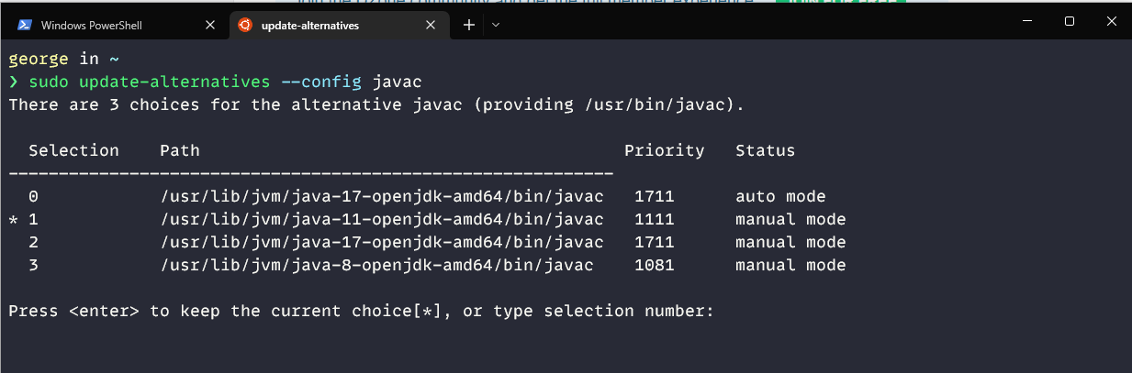Click the PowerShell icon in the first tab

pos(25,26)
